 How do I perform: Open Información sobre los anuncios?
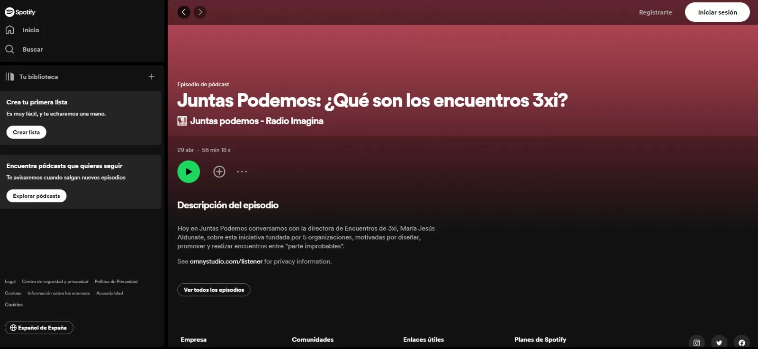click(59, 293)
